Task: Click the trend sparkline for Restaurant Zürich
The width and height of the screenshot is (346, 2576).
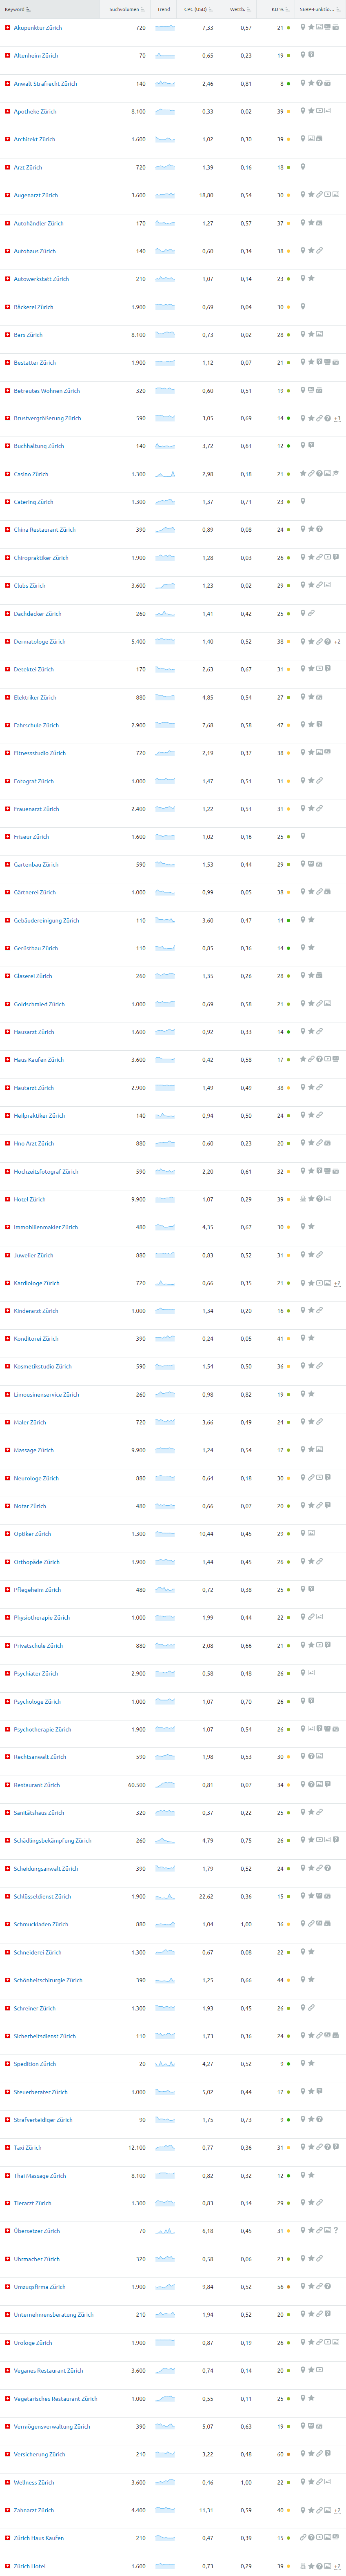Action: click(x=165, y=1785)
